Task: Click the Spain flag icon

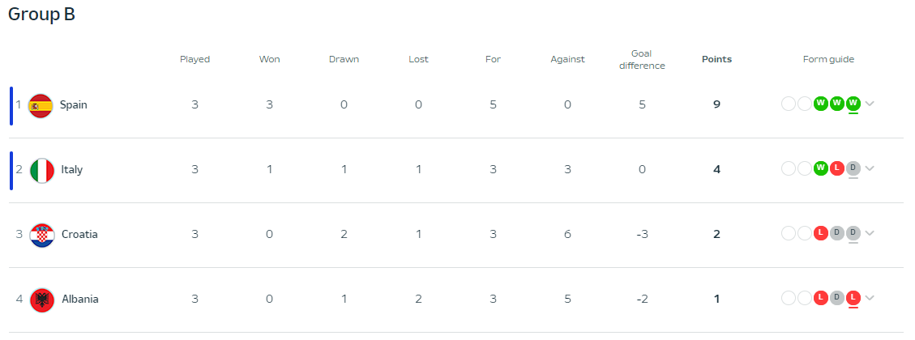Action: pos(41,105)
